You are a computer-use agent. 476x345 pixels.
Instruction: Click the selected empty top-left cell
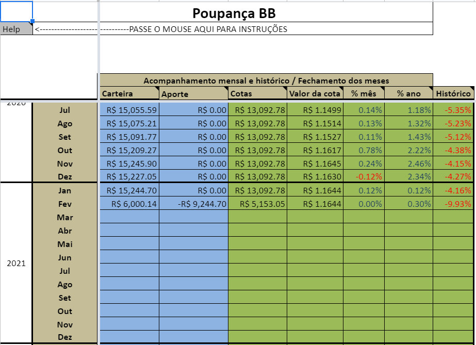coord(17,11)
